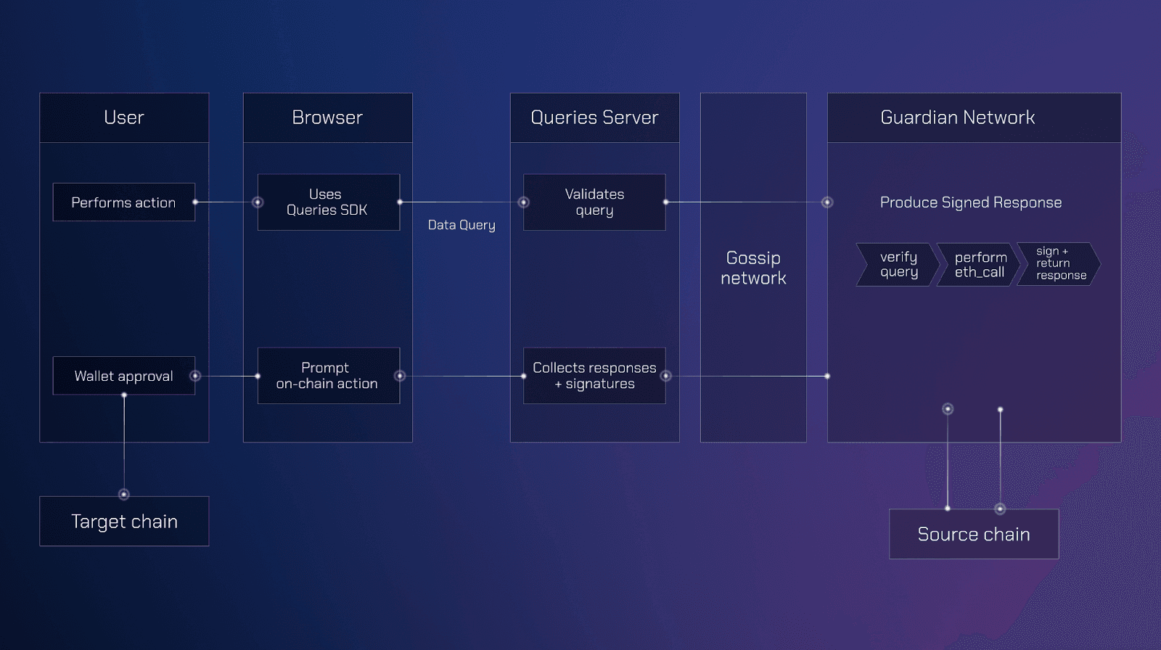Select the Prompt on-chain action box
Viewport: 1161px width, 650px height.
(328, 376)
